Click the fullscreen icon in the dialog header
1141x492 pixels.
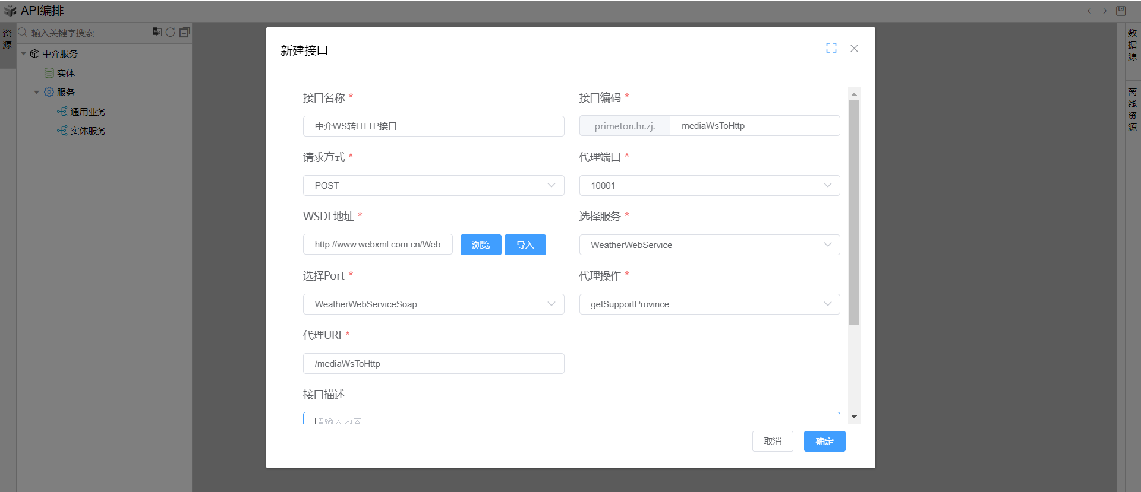point(831,48)
